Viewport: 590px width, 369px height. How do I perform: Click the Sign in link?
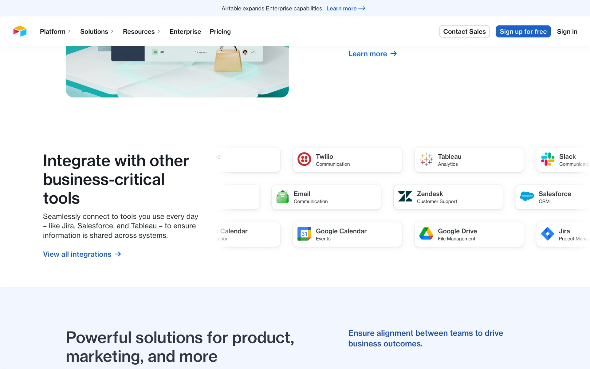(x=567, y=32)
